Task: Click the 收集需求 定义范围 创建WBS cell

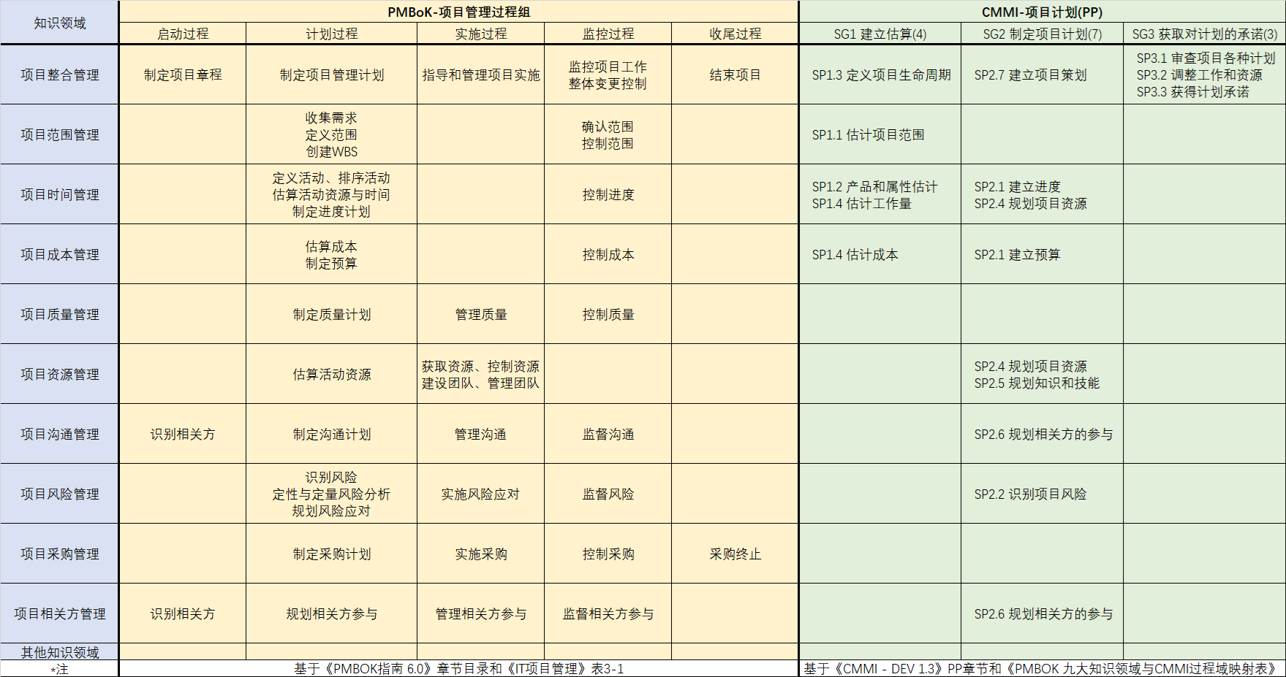Action: pos(331,134)
